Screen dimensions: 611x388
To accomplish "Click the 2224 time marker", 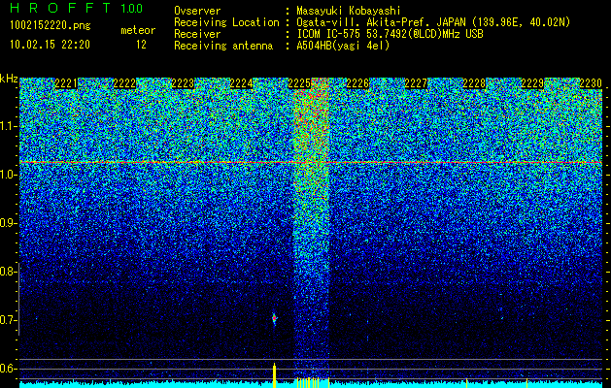I will point(241,83).
